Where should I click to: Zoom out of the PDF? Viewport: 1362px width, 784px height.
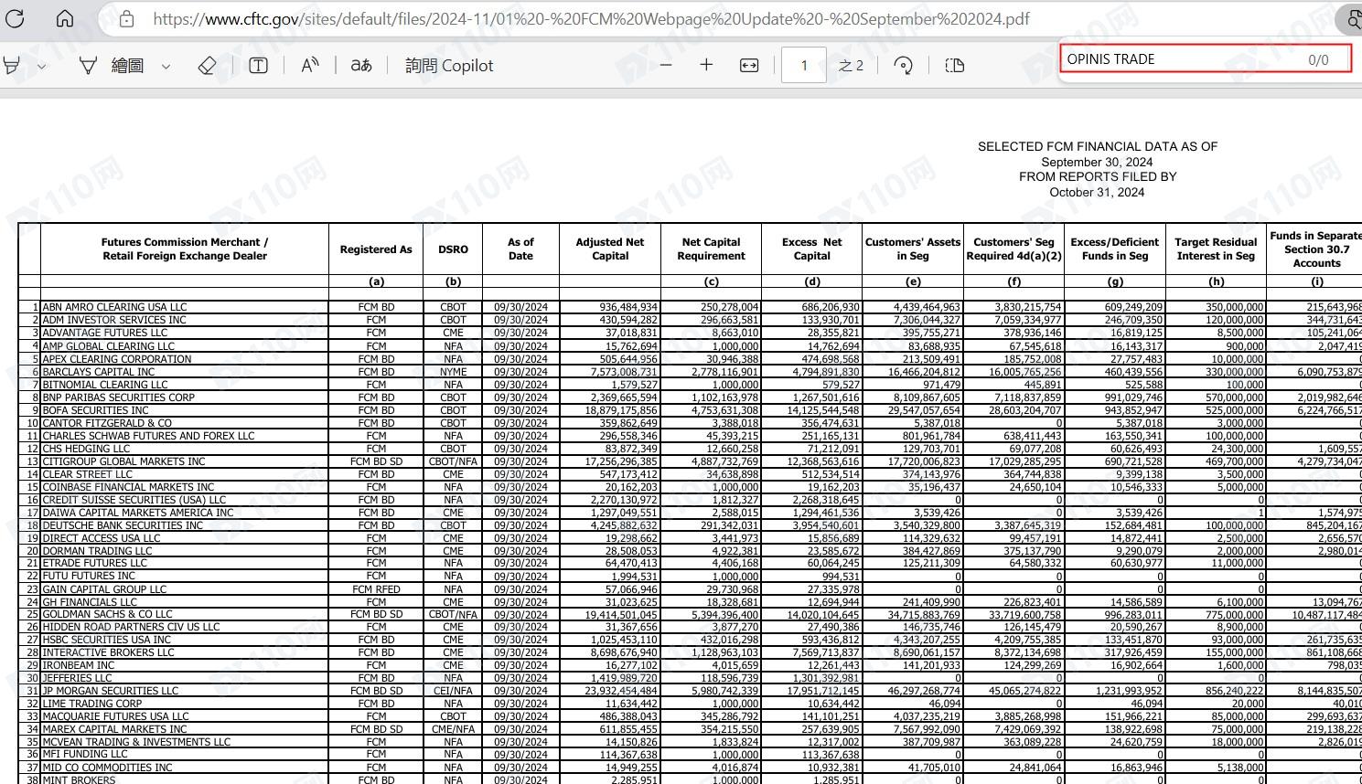click(x=666, y=65)
